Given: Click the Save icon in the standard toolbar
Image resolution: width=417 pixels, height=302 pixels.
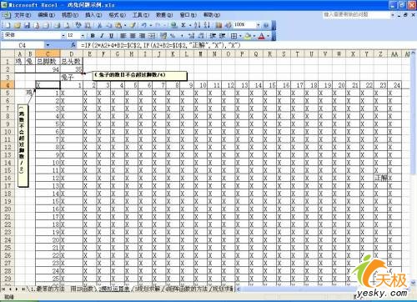Looking at the screenshot, I should pos(27,26).
